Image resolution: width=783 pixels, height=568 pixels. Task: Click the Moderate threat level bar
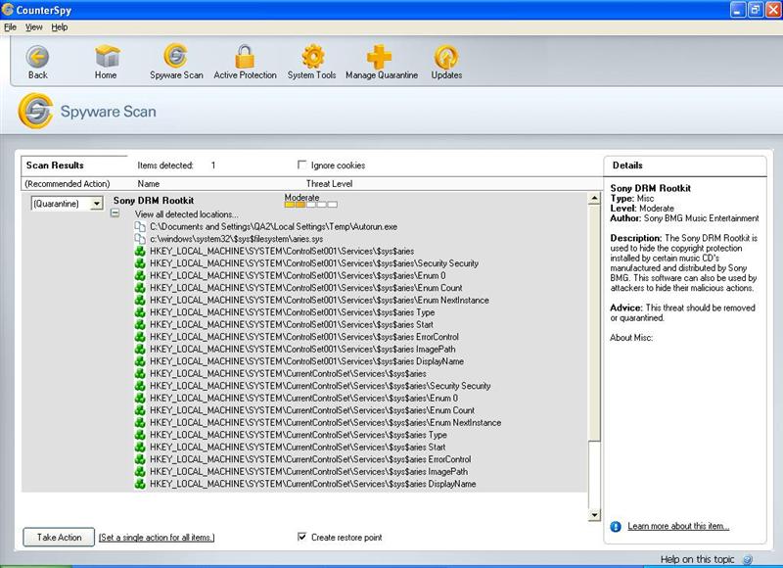[x=310, y=205]
